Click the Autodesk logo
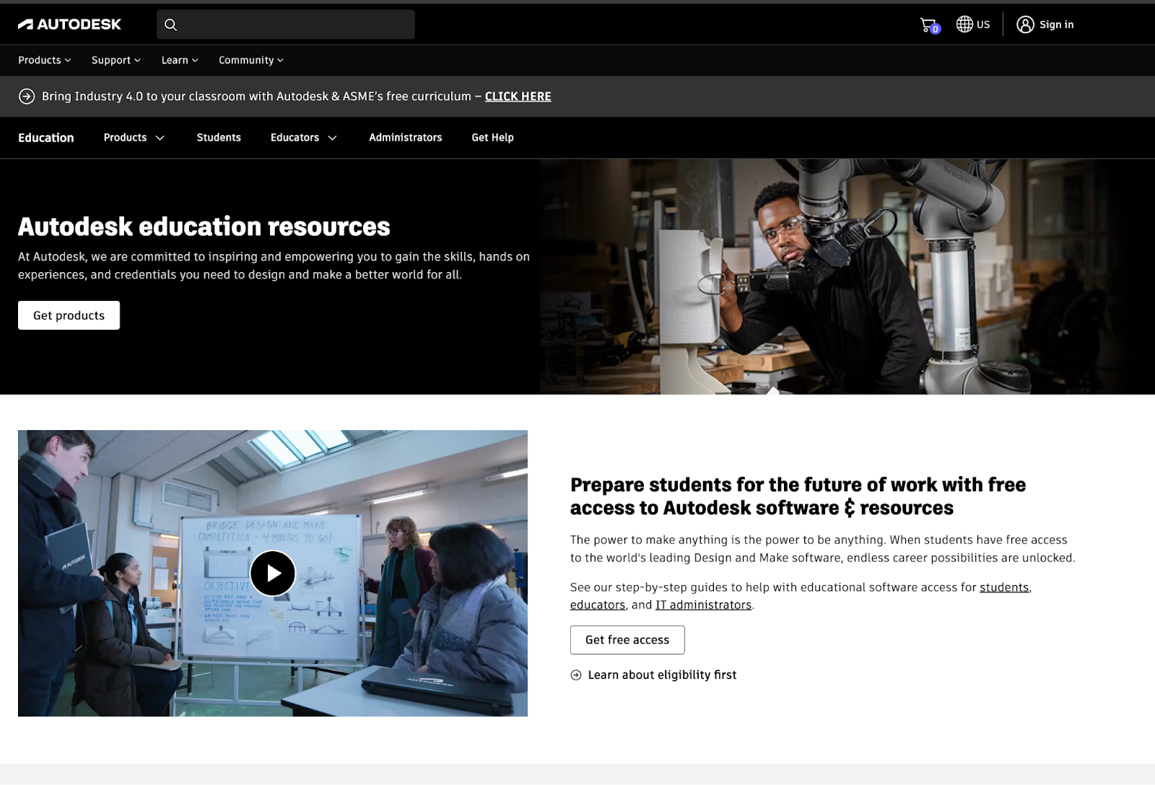Image resolution: width=1155 pixels, height=785 pixels. click(69, 25)
